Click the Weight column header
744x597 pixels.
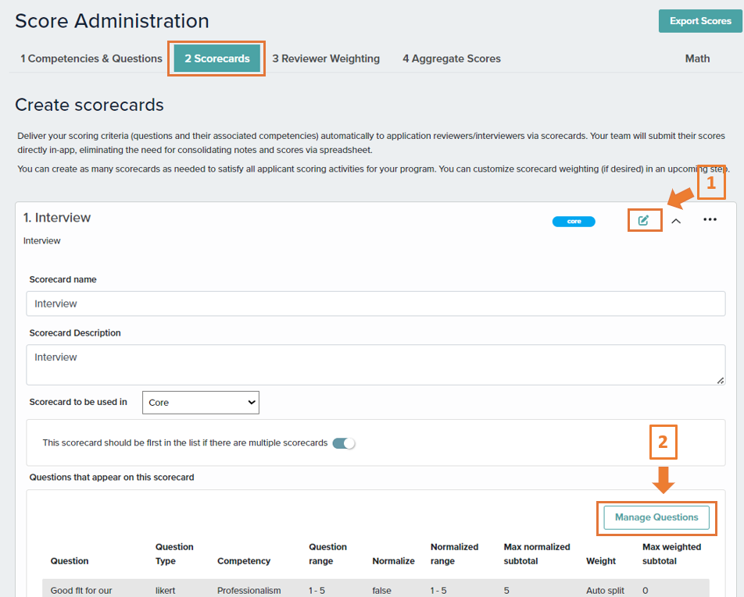coord(601,561)
